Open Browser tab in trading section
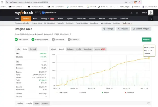The image size is (158, 107). (x=45, y=103)
